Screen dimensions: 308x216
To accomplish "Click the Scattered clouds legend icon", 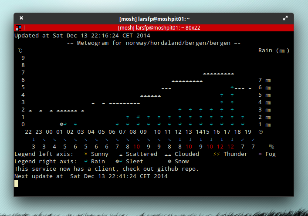I will [x=121, y=155].
